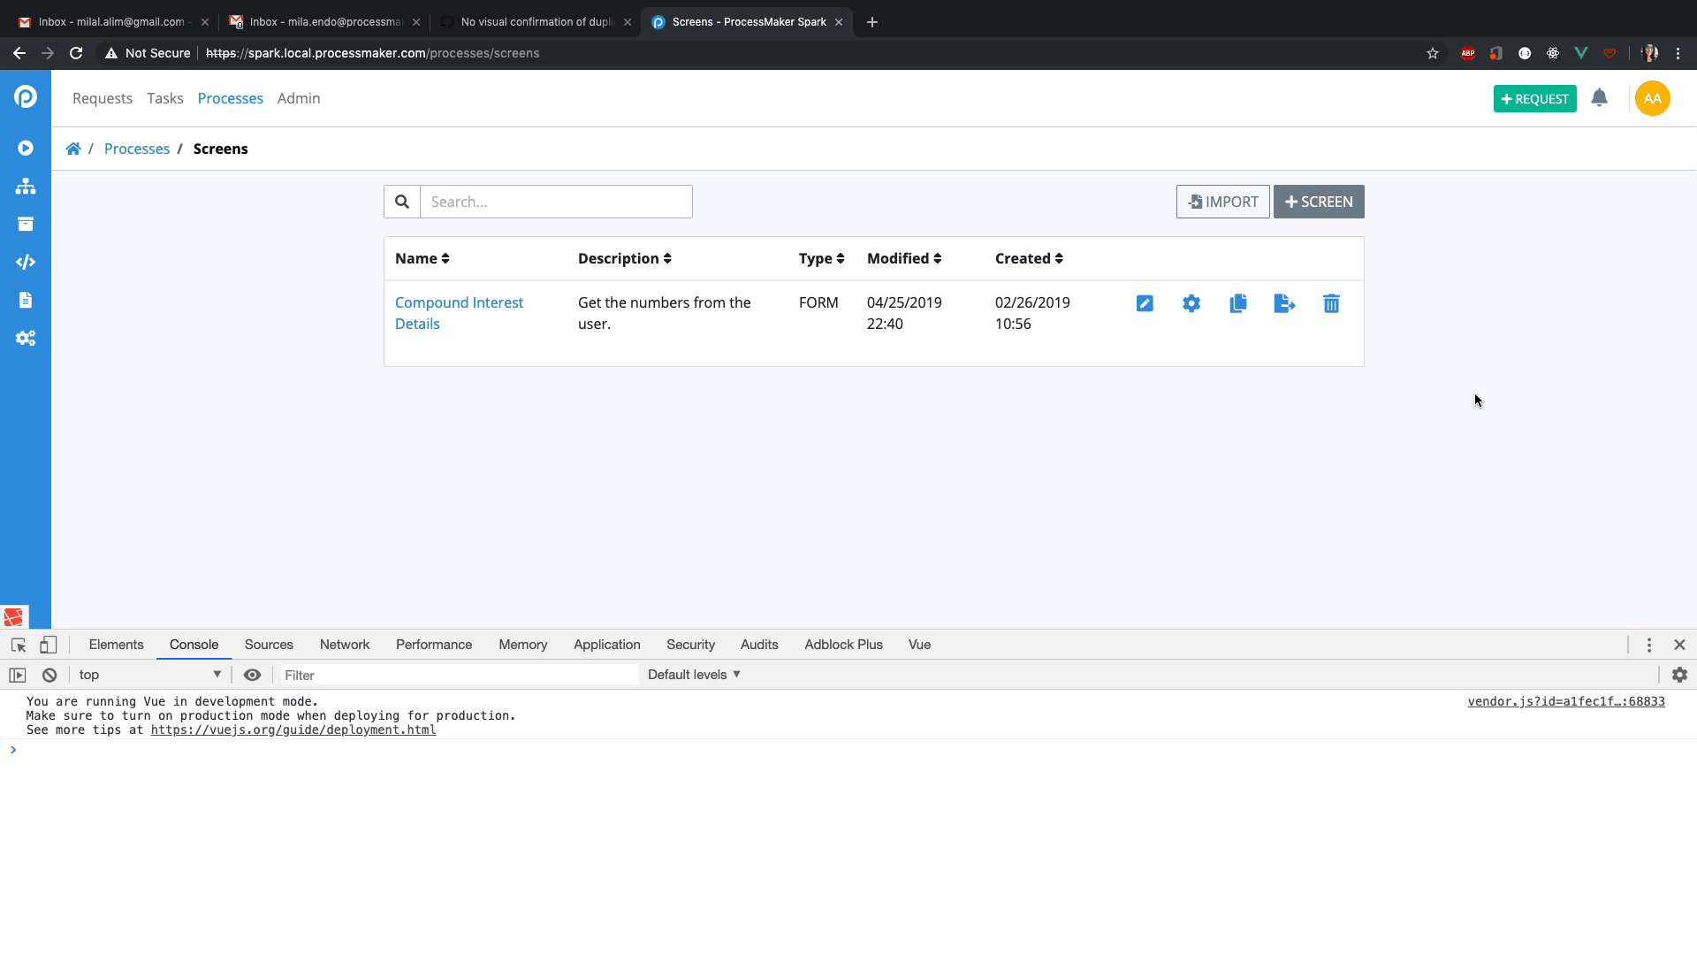Open the vuejs.org deployment guide link

[293, 730]
